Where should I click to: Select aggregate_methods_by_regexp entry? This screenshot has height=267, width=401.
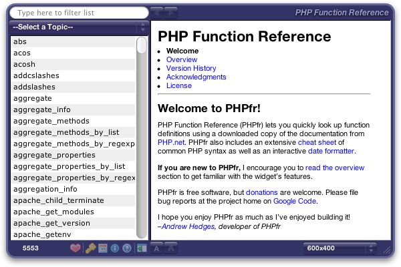point(73,144)
